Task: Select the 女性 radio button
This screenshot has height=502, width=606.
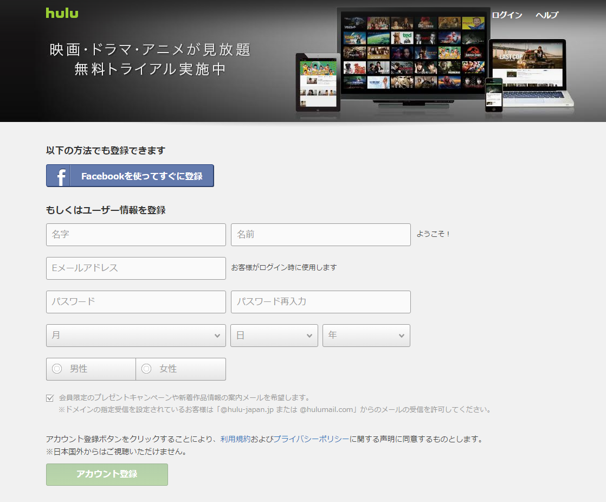Action: (x=146, y=369)
